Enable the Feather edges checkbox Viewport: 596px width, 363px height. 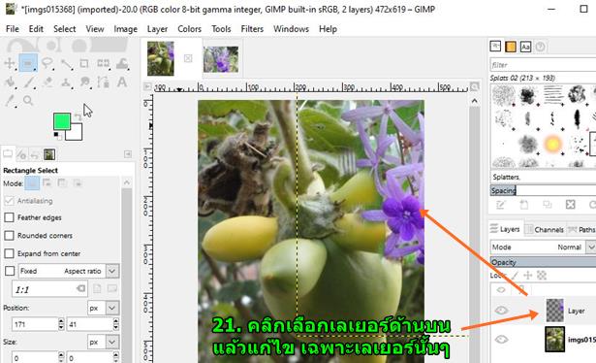[x=9, y=217]
